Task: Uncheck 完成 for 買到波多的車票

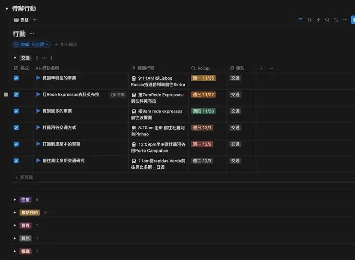Action: pos(16,111)
